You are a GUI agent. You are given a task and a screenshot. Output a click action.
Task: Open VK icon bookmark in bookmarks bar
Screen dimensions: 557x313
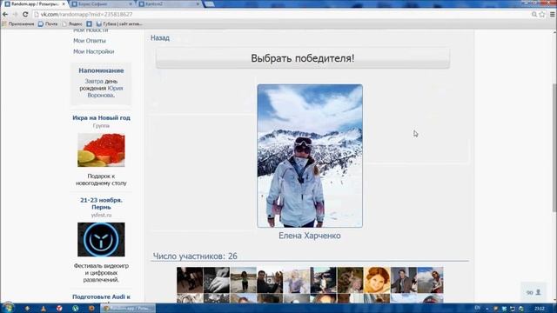(89, 23)
